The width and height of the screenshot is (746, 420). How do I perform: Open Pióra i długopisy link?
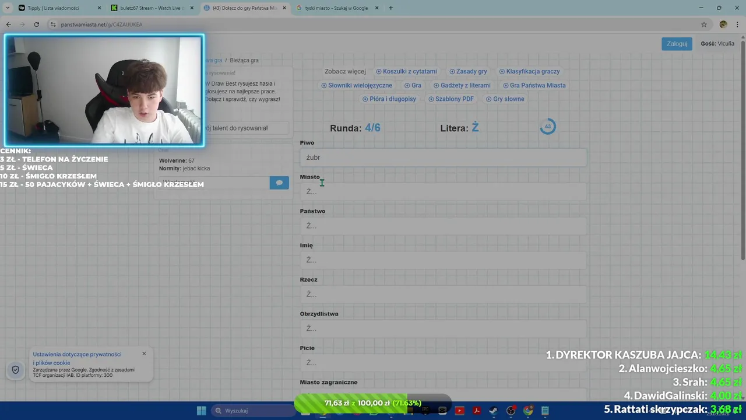pos(389,99)
